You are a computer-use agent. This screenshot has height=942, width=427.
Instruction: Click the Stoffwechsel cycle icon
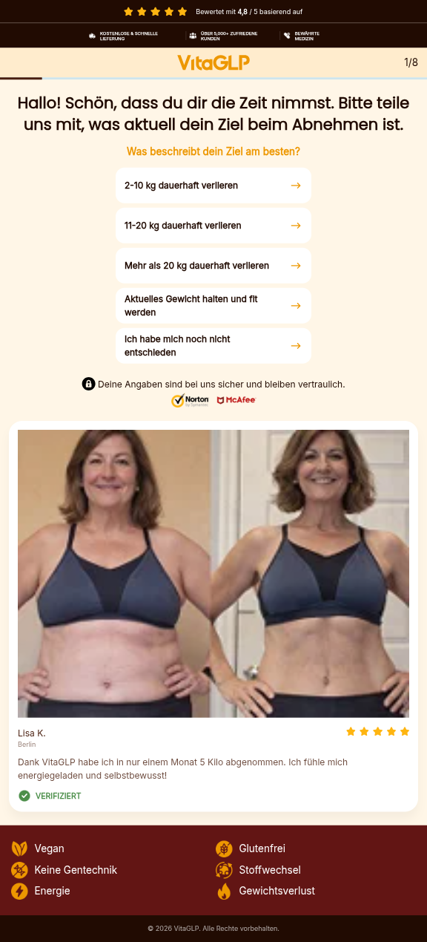click(x=224, y=870)
